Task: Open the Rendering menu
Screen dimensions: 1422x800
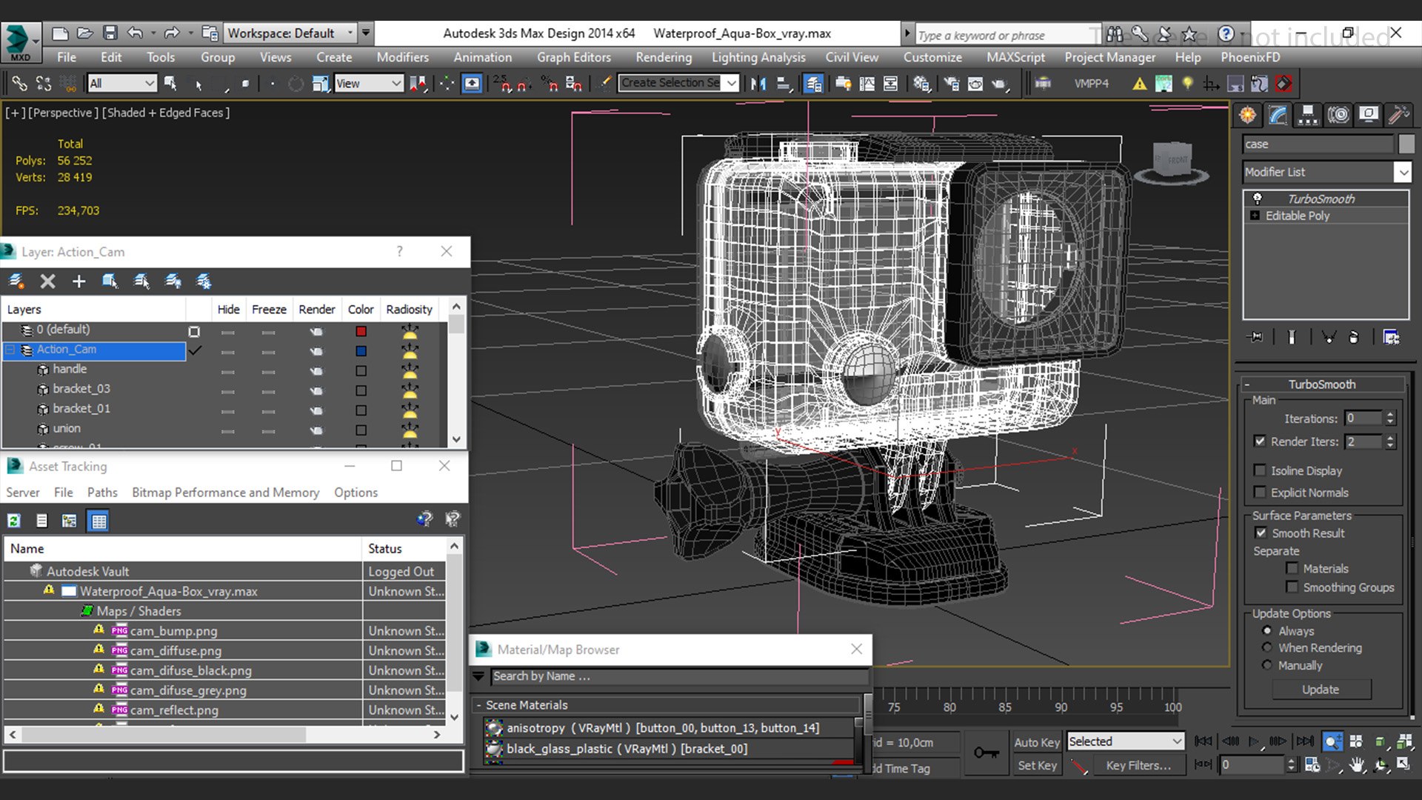Action: pos(663,57)
